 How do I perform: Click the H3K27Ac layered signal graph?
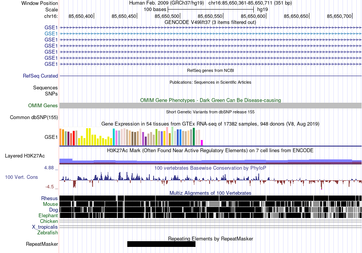click(210, 161)
